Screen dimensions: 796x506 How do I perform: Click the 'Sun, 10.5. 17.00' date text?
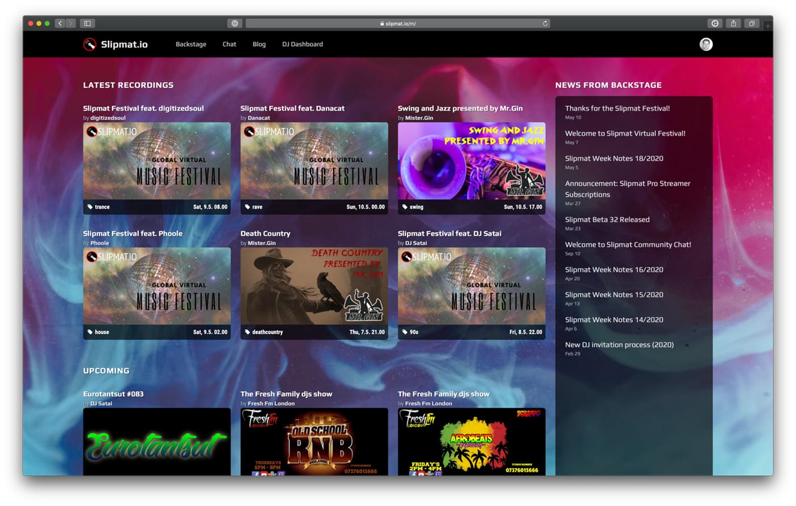[x=523, y=207]
